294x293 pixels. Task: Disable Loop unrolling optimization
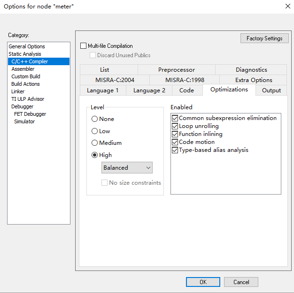click(x=175, y=126)
